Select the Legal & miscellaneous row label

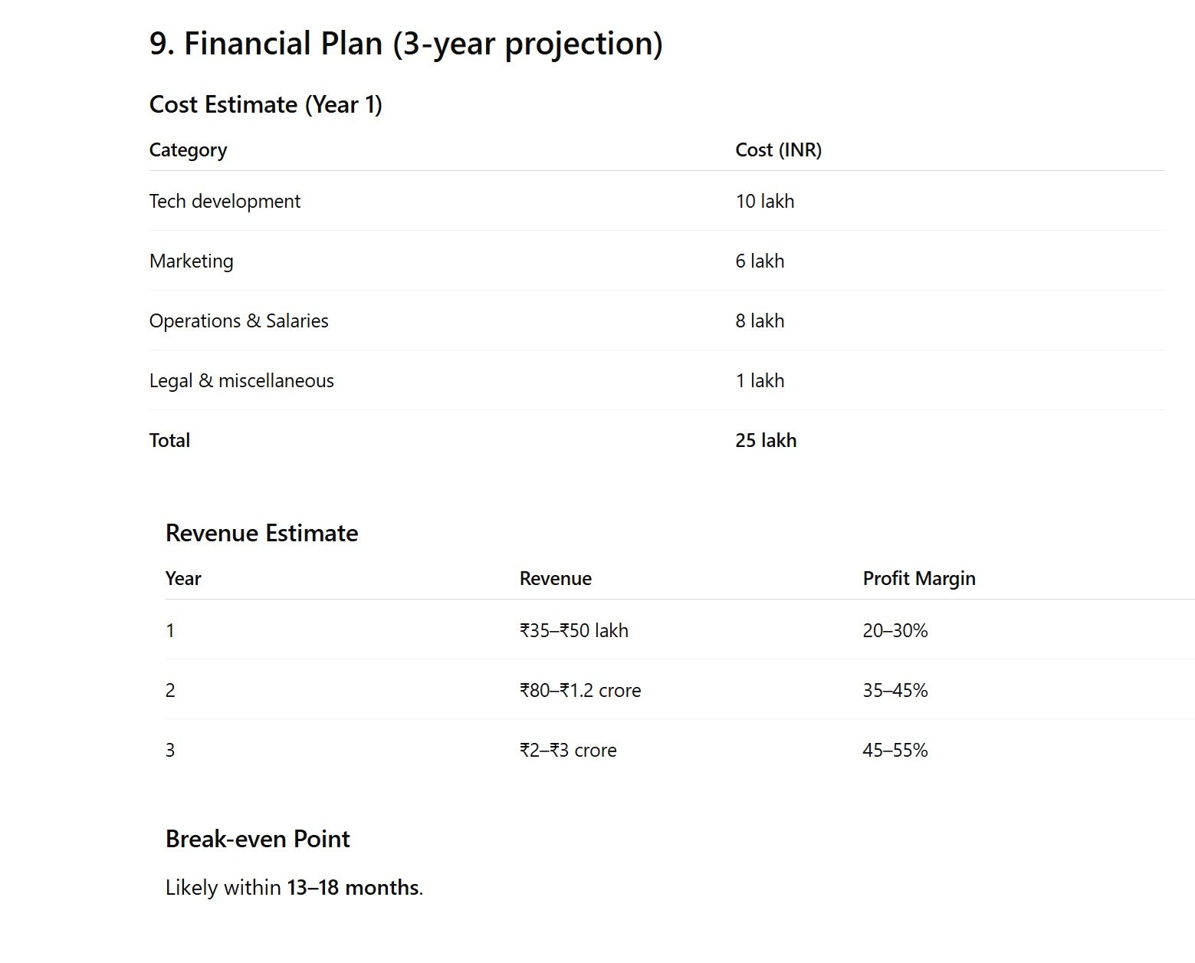point(241,380)
